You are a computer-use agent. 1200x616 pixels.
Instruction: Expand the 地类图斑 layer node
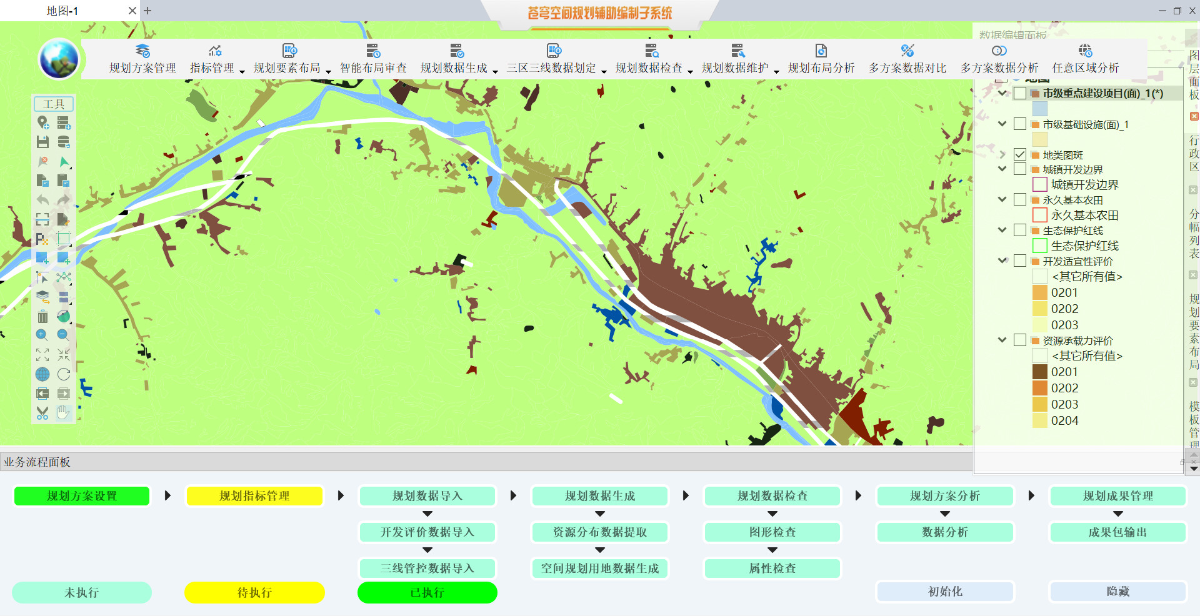[1002, 154]
